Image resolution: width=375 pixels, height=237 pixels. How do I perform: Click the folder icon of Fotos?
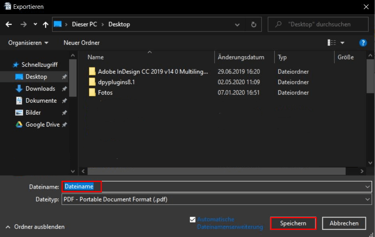coord(92,92)
